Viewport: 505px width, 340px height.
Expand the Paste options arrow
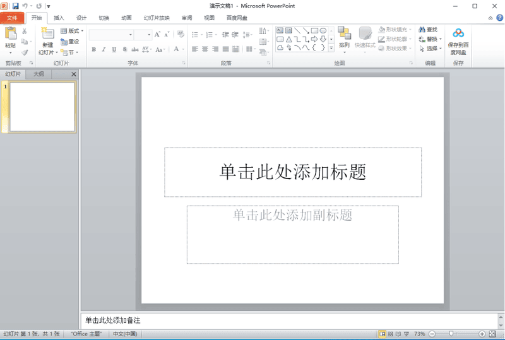pyautogui.click(x=11, y=52)
